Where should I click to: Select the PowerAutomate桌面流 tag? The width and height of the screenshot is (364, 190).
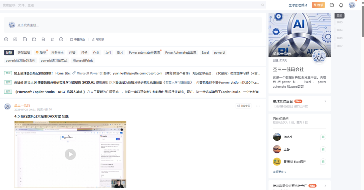coord(181,52)
